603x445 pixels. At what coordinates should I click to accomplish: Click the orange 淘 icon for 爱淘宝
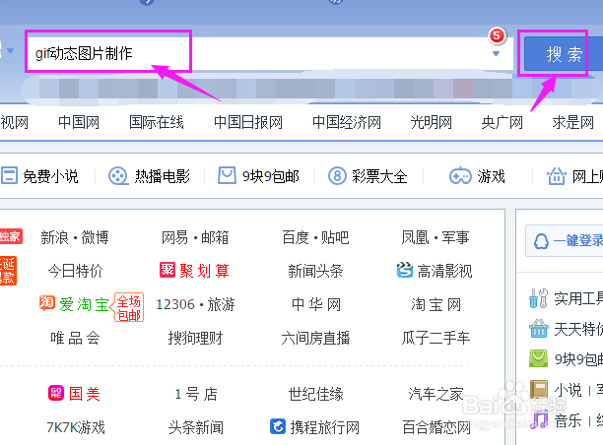click(x=47, y=303)
